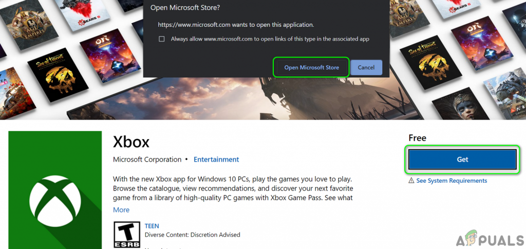526x249 pixels.
Task: Click the Open Microsoft Store? dialog title
Action: pos(185,7)
